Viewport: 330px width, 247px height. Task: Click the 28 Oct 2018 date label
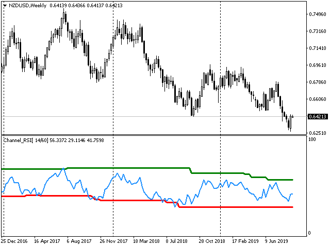coord(212,241)
